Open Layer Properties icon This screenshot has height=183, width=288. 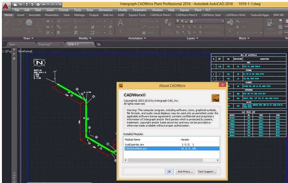pyautogui.click(x=167, y=23)
